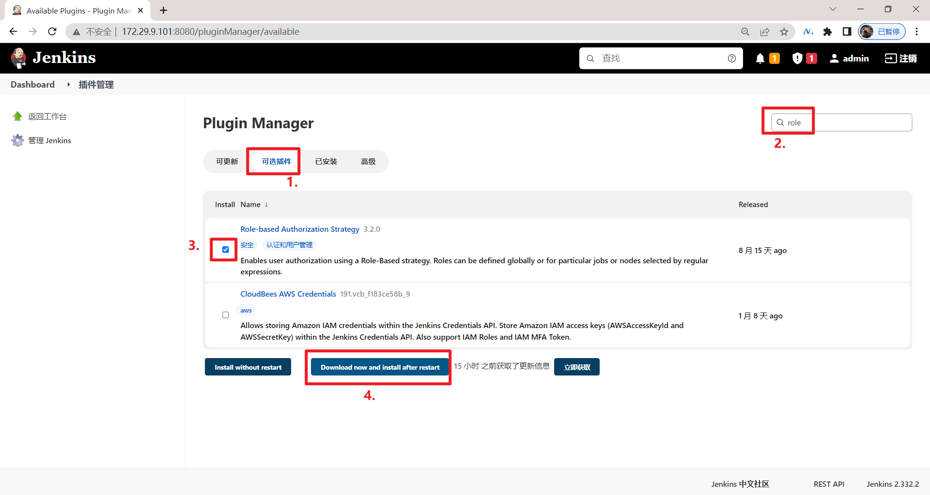Click the Jenkins logo in the header
The image size is (930, 495).
click(x=53, y=58)
